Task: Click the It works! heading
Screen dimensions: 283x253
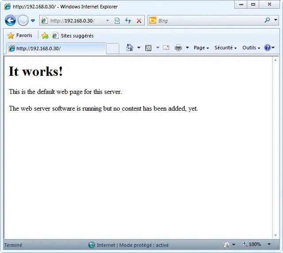Action: pos(36,71)
